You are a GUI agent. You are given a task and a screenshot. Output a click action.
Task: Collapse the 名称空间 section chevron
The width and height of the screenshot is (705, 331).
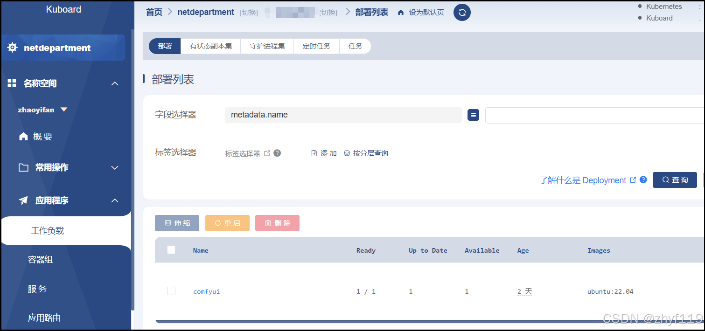click(x=115, y=84)
